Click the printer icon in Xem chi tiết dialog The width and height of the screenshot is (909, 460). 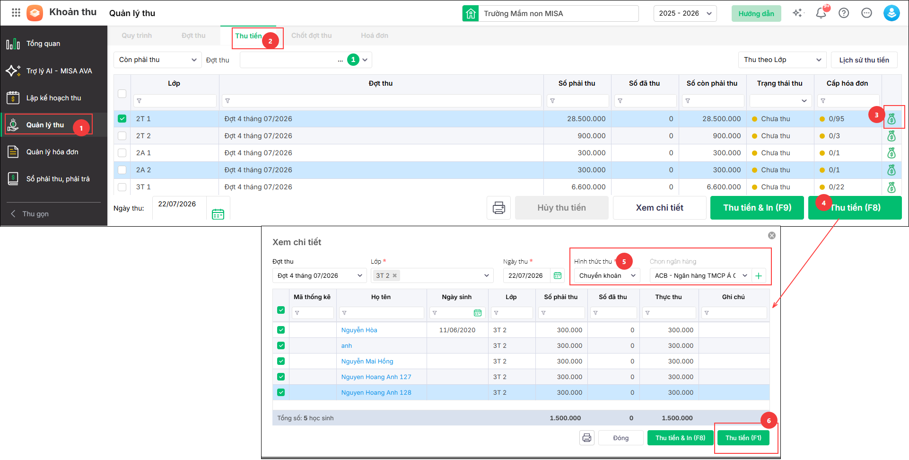(x=587, y=438)
